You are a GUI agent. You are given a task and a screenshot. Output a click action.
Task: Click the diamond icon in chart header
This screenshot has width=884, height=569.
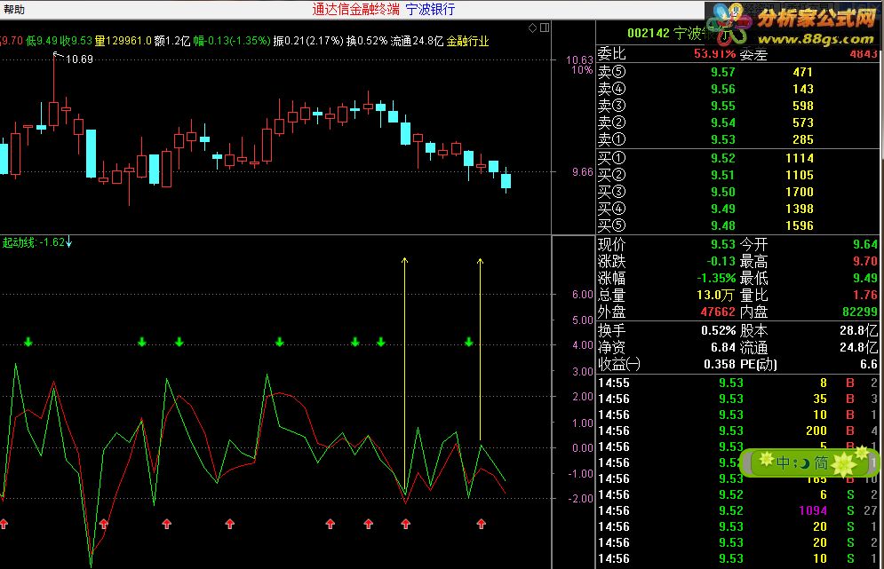532,28
